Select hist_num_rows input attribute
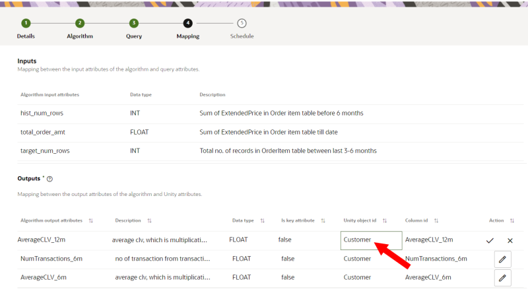Image resolution: width=528 pixels, height=295 pixels. 42,113
